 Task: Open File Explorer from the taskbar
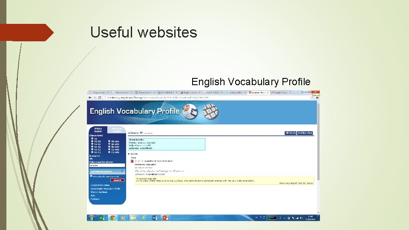133,218
